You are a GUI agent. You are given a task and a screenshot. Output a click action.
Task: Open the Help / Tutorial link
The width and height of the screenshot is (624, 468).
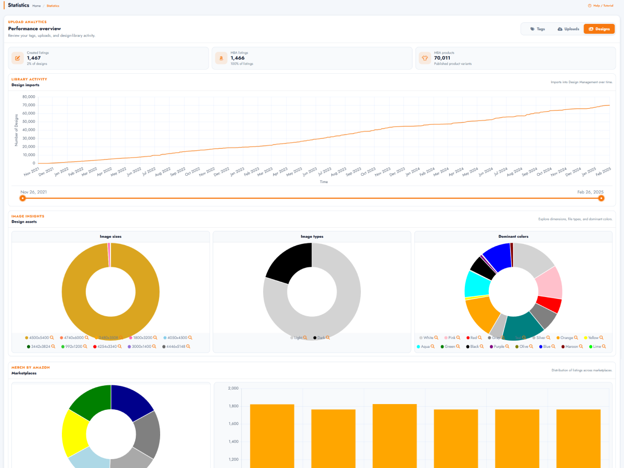pyautogui.click(x=600, y=6)
